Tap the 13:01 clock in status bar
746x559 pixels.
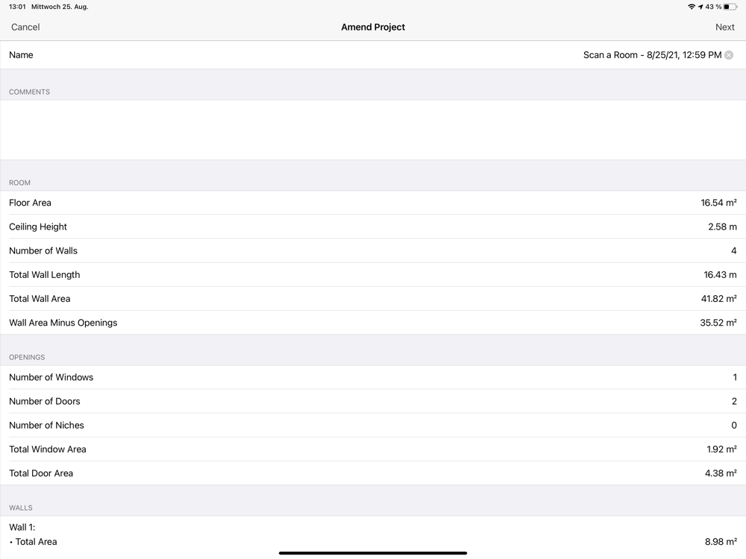17,7
